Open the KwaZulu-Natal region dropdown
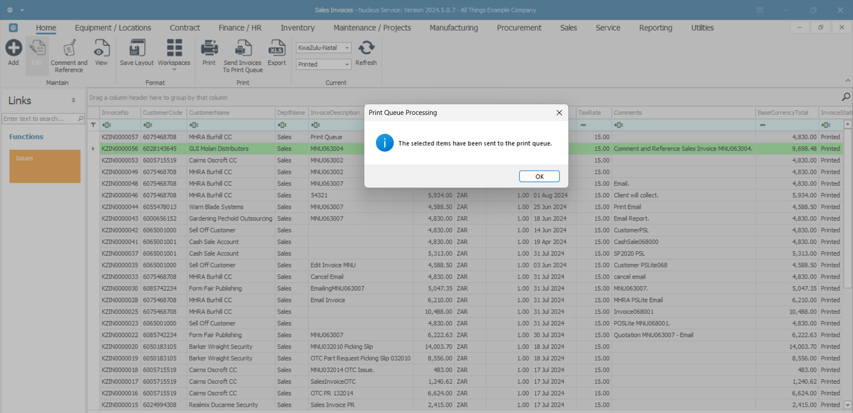 [x=347, y=47]
